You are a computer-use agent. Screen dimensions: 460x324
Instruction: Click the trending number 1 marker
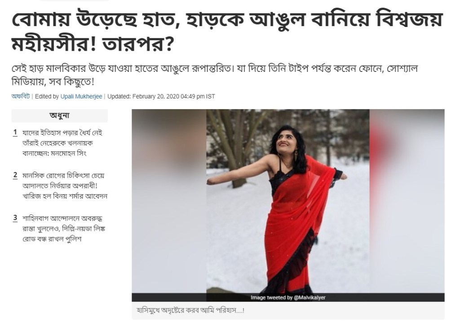pos(15,133)
